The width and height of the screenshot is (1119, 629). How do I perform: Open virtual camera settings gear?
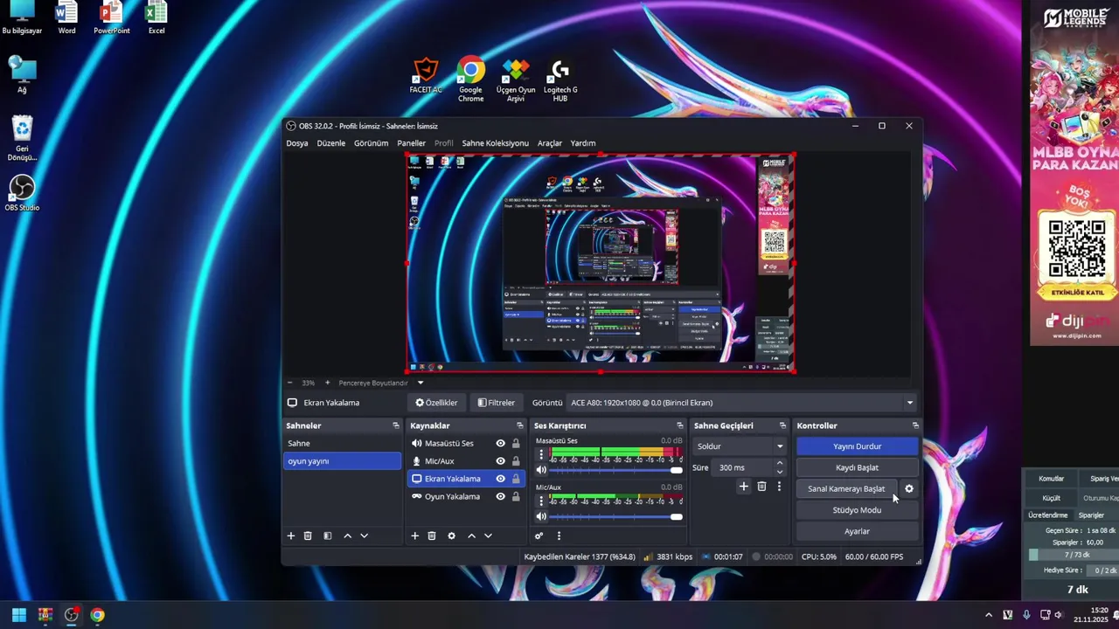909,488
